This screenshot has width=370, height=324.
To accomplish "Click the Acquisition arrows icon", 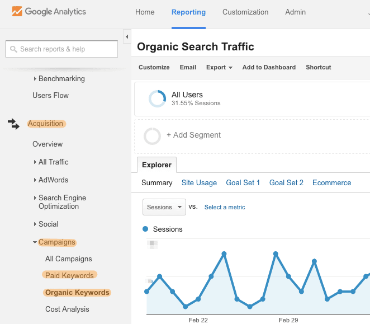I will (13, 124).
